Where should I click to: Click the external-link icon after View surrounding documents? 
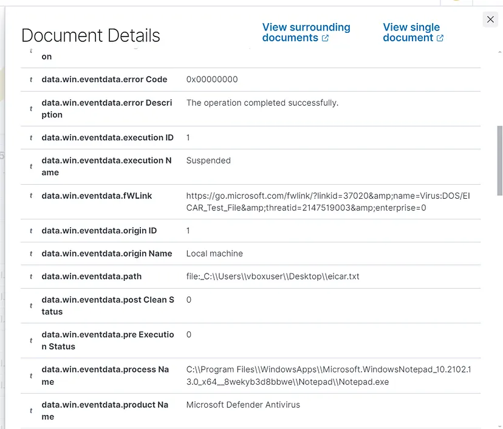(326, 38)
